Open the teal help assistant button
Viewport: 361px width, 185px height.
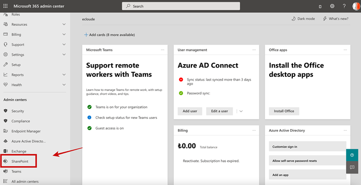click(352, 155)
